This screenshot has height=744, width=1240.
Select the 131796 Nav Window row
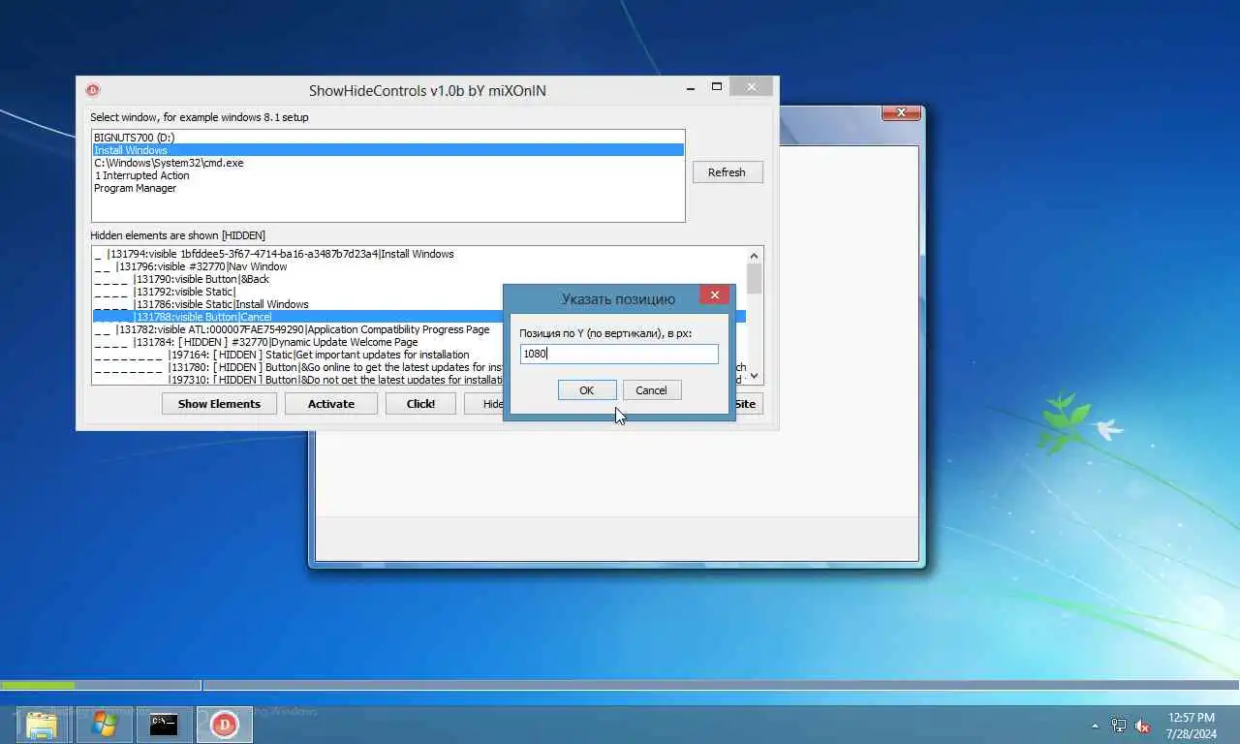click(x=419, y=266)
